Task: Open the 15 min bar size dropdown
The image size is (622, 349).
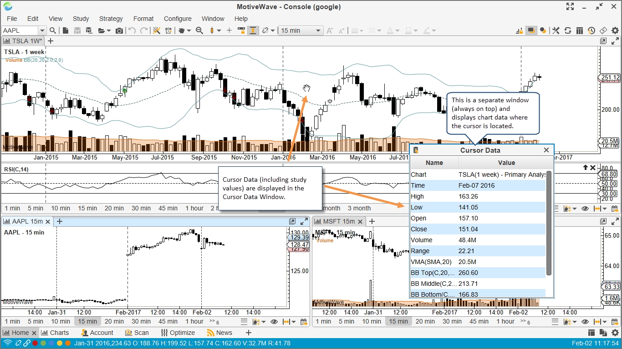Action: (301, 30)
